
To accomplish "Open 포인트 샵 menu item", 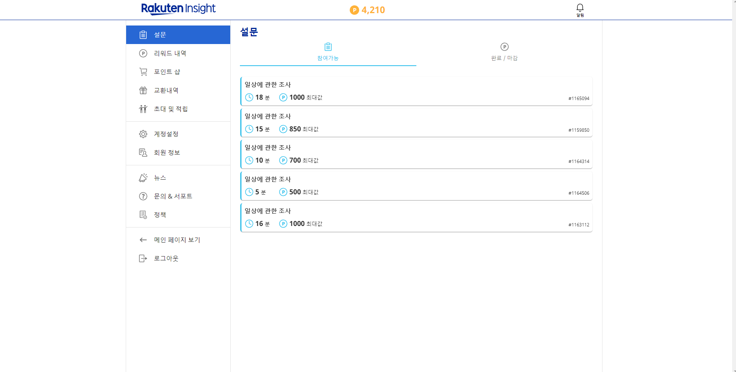I will tap(178, 72).
